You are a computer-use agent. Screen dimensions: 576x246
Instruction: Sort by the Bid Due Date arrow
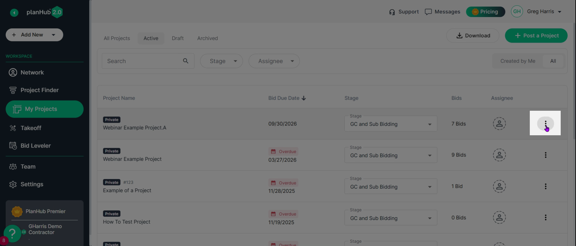tap(304, 98)
